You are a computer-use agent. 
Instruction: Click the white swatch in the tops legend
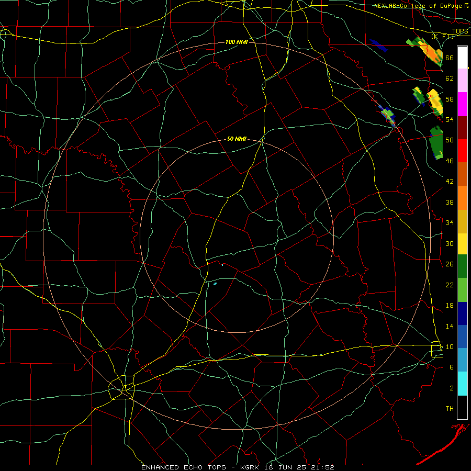tap(462, 58)
